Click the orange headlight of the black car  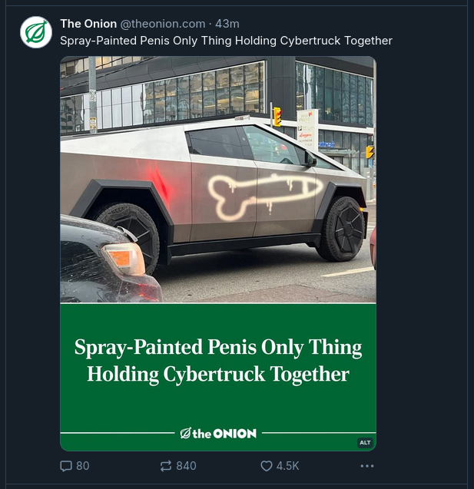124,257
